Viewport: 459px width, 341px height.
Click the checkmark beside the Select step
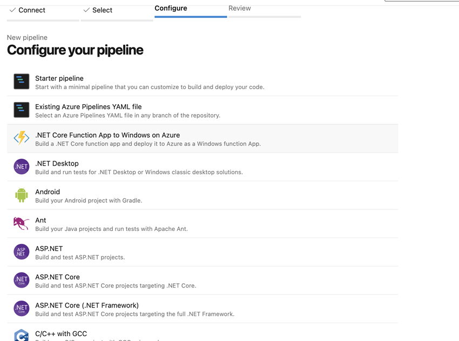coord(85,10)
